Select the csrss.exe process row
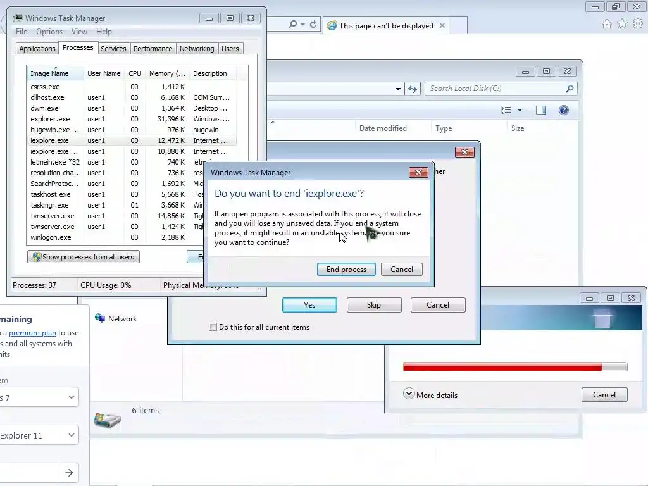This screenshot has height=486, width=648. [132, 87]
